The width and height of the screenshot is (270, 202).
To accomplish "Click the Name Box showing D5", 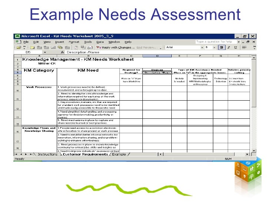I will 28,52.
